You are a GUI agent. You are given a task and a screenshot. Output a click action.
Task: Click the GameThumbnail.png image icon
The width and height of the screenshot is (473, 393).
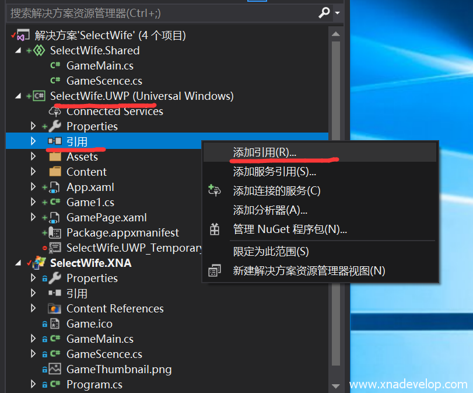(55, 370)
